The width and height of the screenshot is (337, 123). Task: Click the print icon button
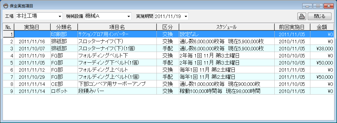pyautogui.click(x=302, y=16)
